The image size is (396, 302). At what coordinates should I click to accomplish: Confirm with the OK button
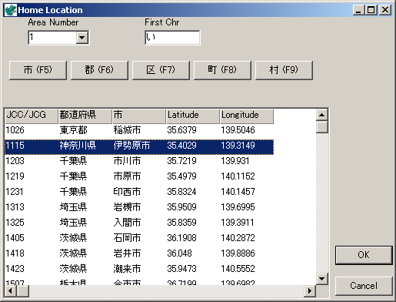coord(364,255)
